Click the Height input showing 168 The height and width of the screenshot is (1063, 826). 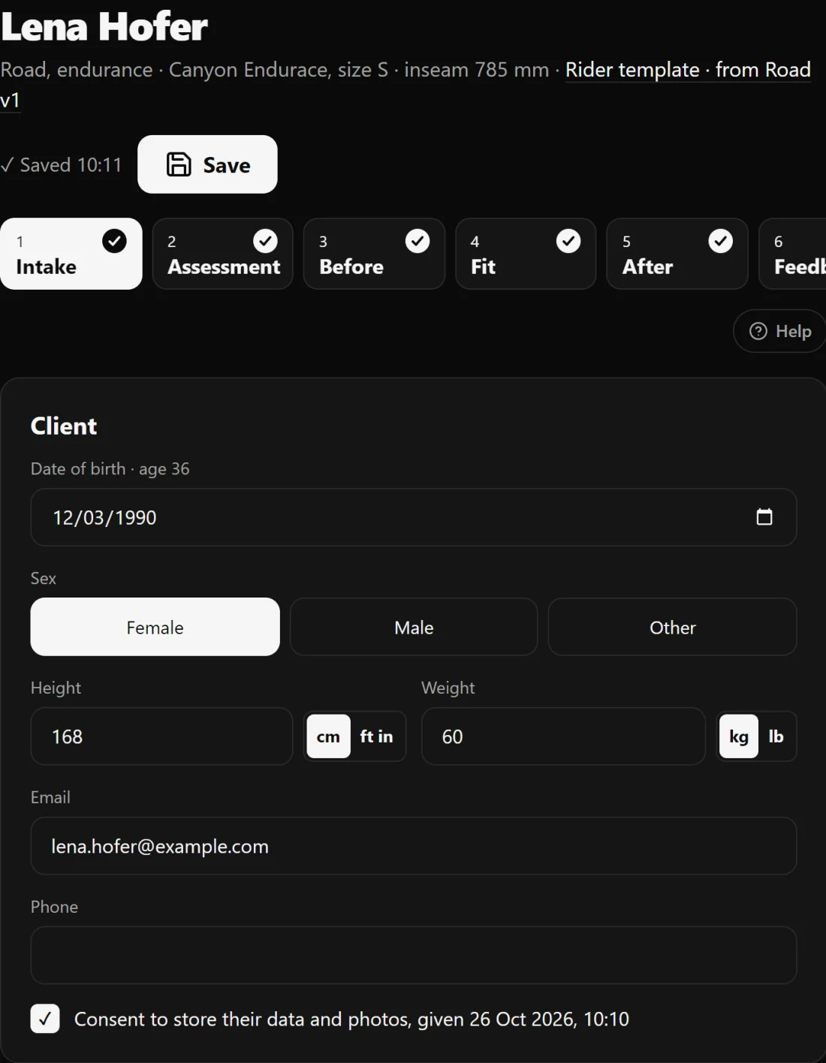click(161, 736)
